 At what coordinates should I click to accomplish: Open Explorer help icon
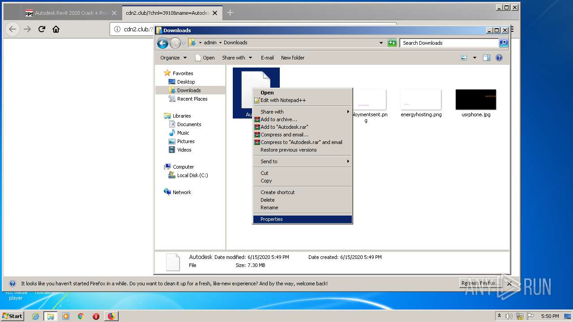(x=499, y=58)
